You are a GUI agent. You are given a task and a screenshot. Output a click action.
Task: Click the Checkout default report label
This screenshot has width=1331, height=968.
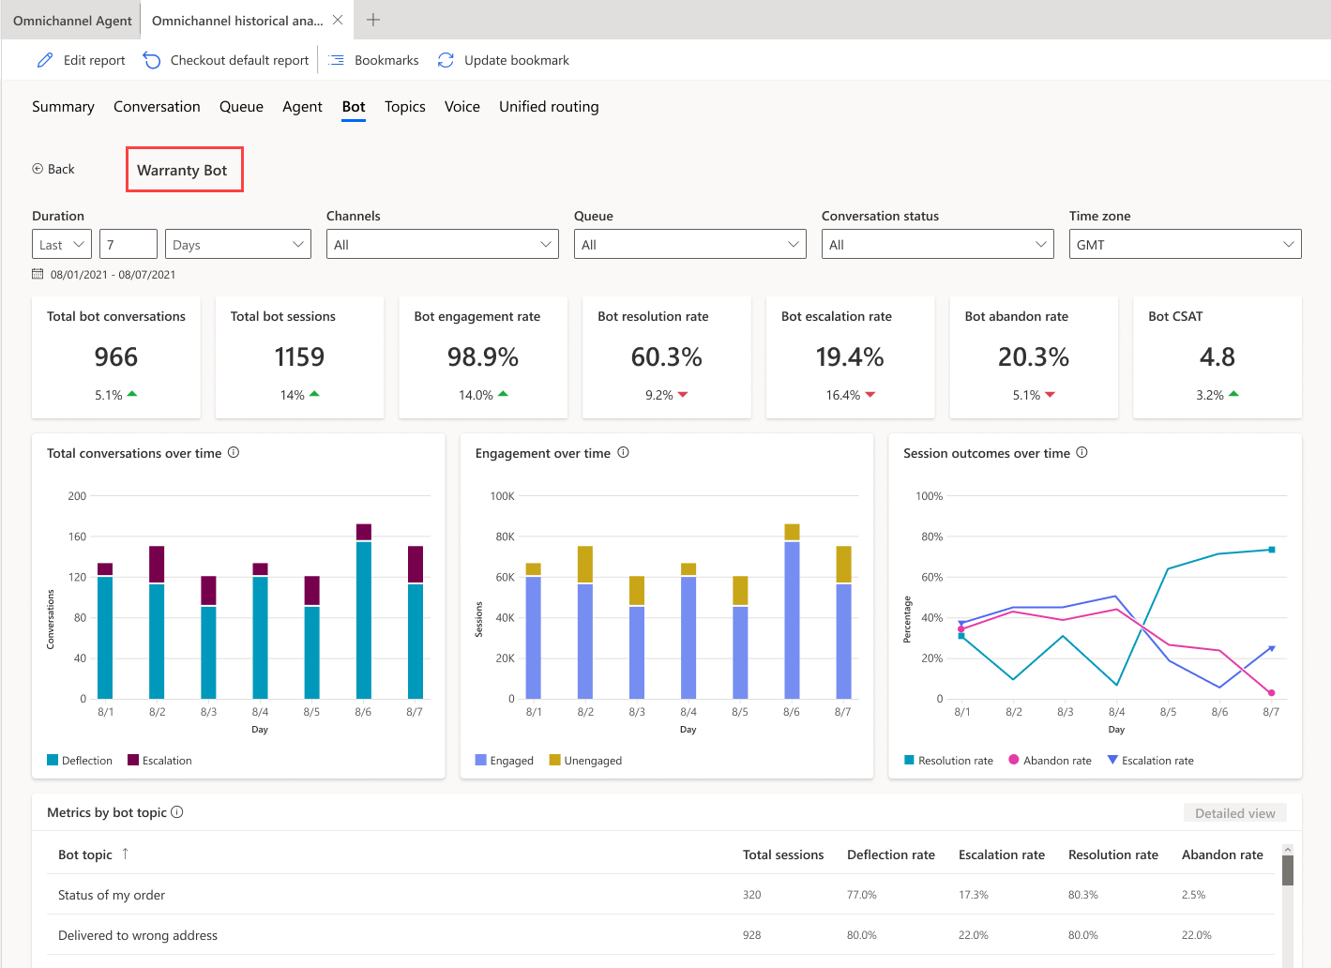[x=239, y=60]
